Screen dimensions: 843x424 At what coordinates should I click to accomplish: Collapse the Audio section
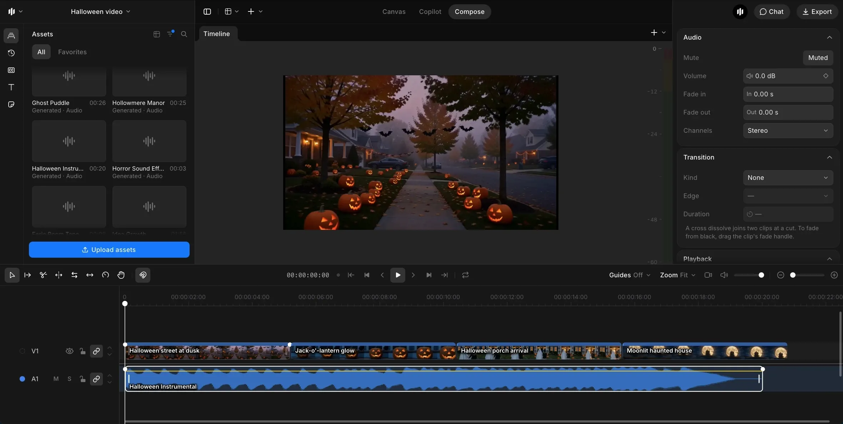tap(829, 37)
